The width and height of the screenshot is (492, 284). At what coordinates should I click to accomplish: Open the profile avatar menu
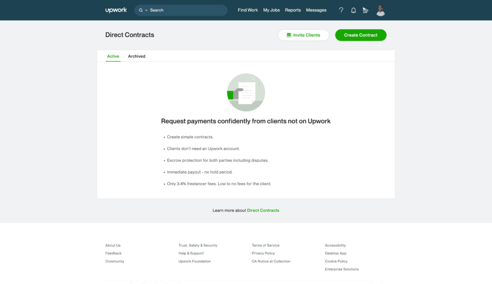(x=381, y=11)
